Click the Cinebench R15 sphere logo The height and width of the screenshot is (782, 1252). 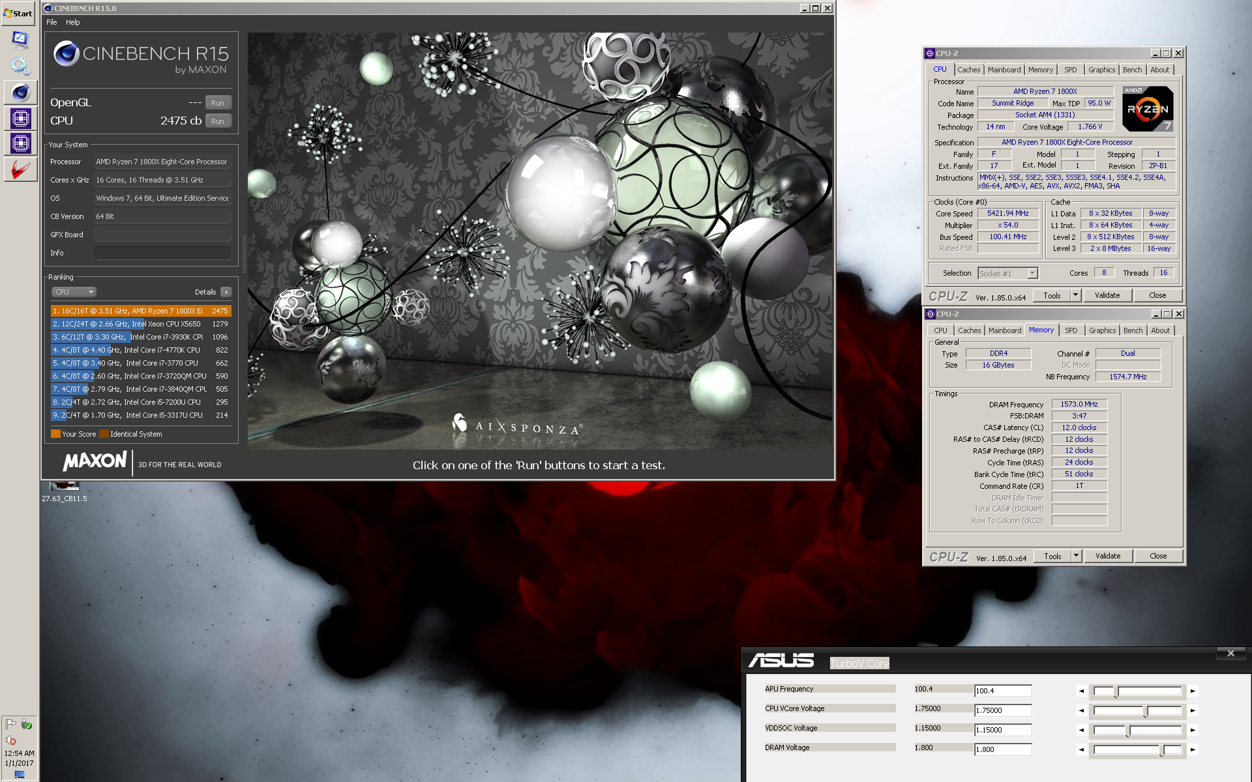(x=67, y=53)
